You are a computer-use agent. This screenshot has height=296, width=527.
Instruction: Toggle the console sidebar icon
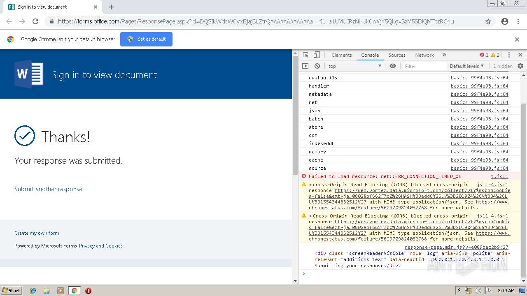pos(305,66)
